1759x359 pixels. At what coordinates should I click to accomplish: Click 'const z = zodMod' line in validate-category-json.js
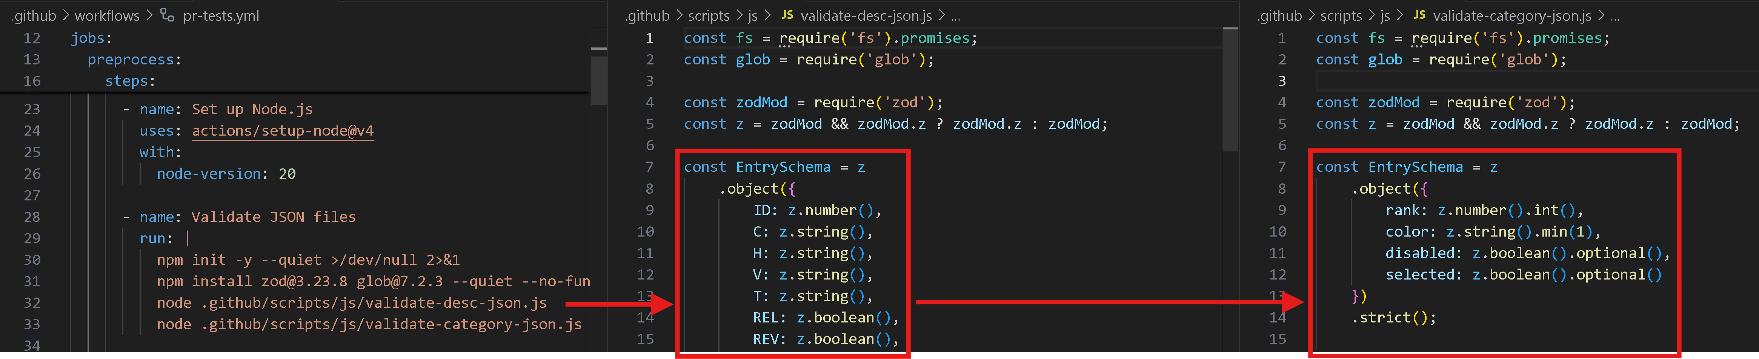tap(1528, 124)
